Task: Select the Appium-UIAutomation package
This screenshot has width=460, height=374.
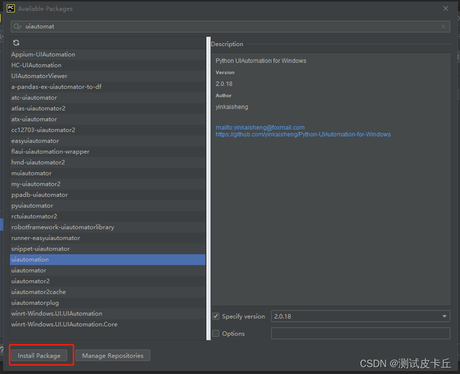Action: point(107,54)
